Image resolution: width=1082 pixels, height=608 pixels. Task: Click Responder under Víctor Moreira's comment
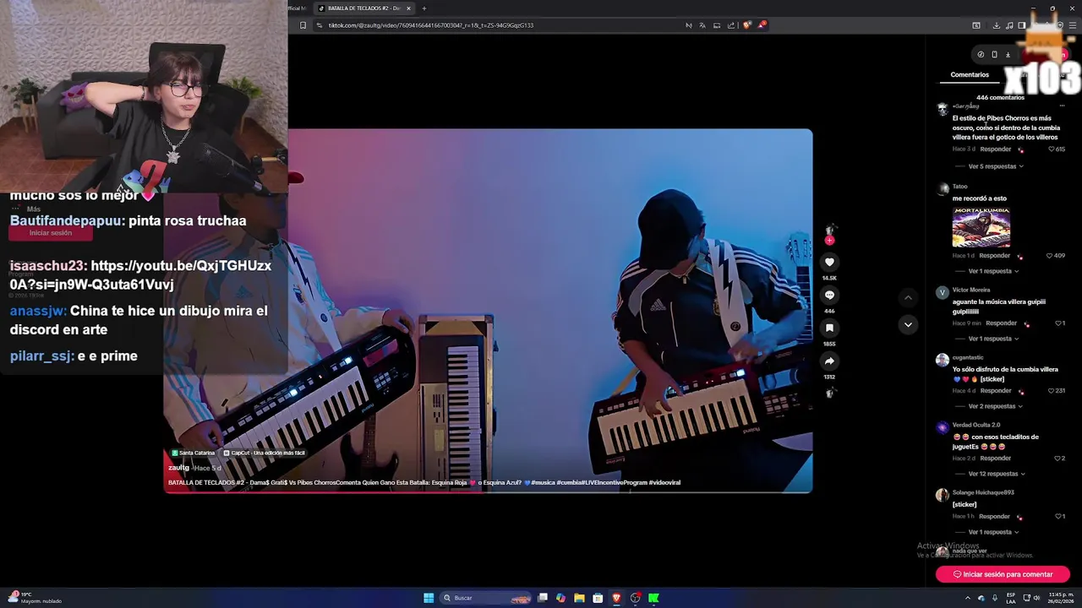coord(1002,323)
